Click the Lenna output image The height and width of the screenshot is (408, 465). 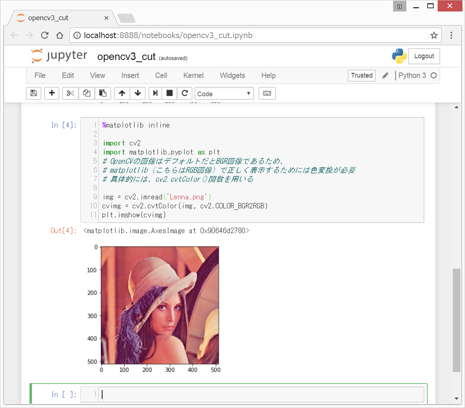160,305
